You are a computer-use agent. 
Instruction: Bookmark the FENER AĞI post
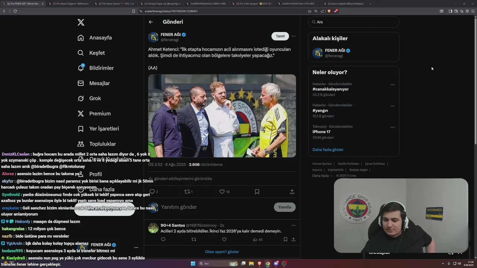point(257,192)
